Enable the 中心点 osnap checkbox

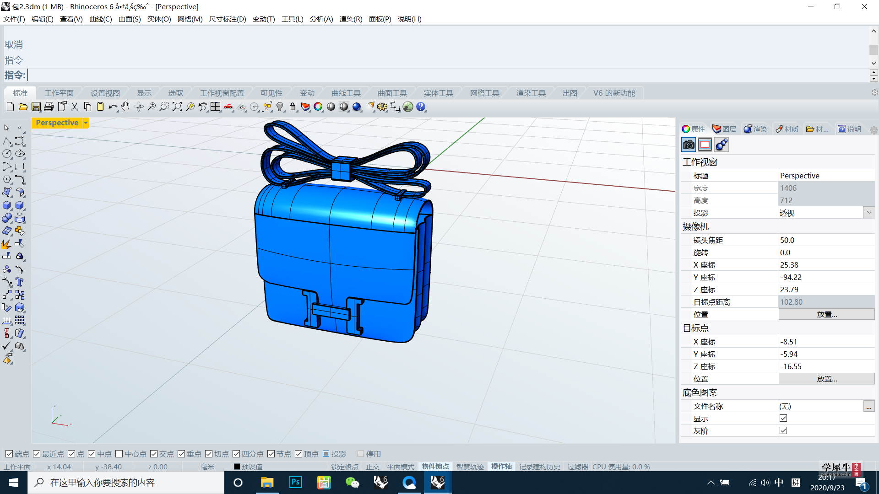click(x=119, y=454)
